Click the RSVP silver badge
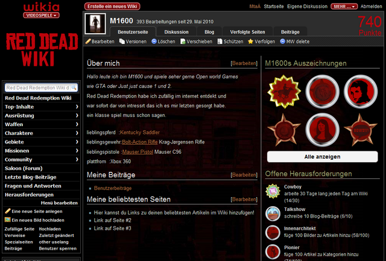 [323, 92]
